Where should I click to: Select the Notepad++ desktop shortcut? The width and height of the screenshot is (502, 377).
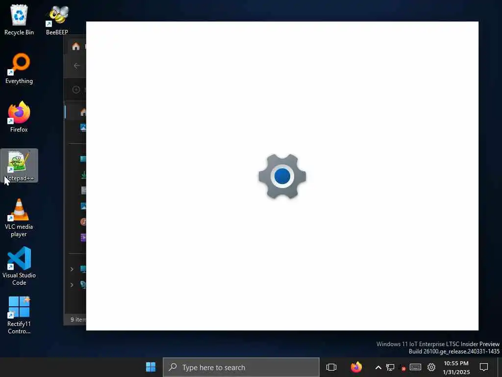tap(19, 165)
